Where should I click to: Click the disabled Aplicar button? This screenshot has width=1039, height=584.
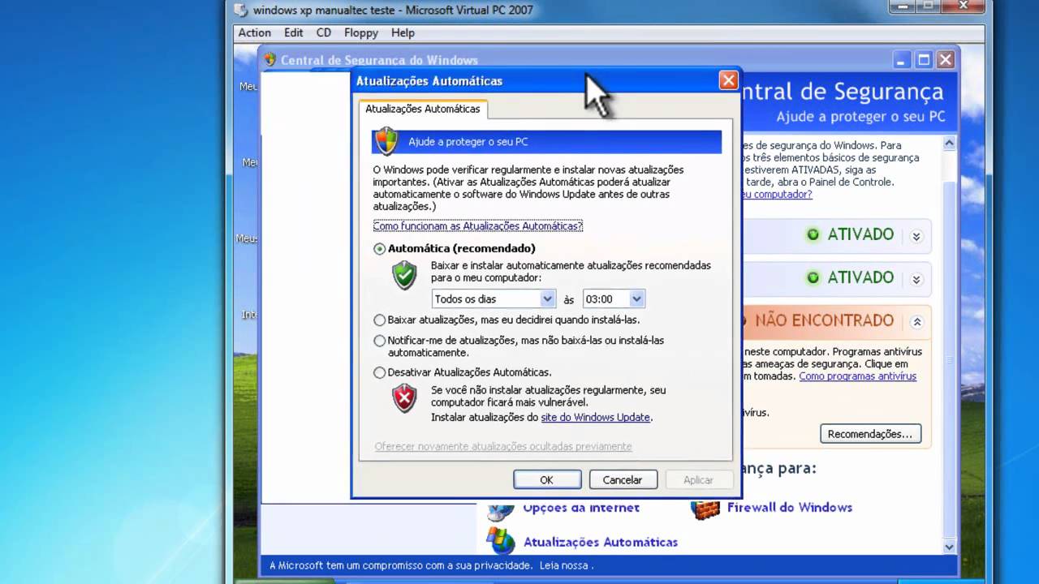698,480
